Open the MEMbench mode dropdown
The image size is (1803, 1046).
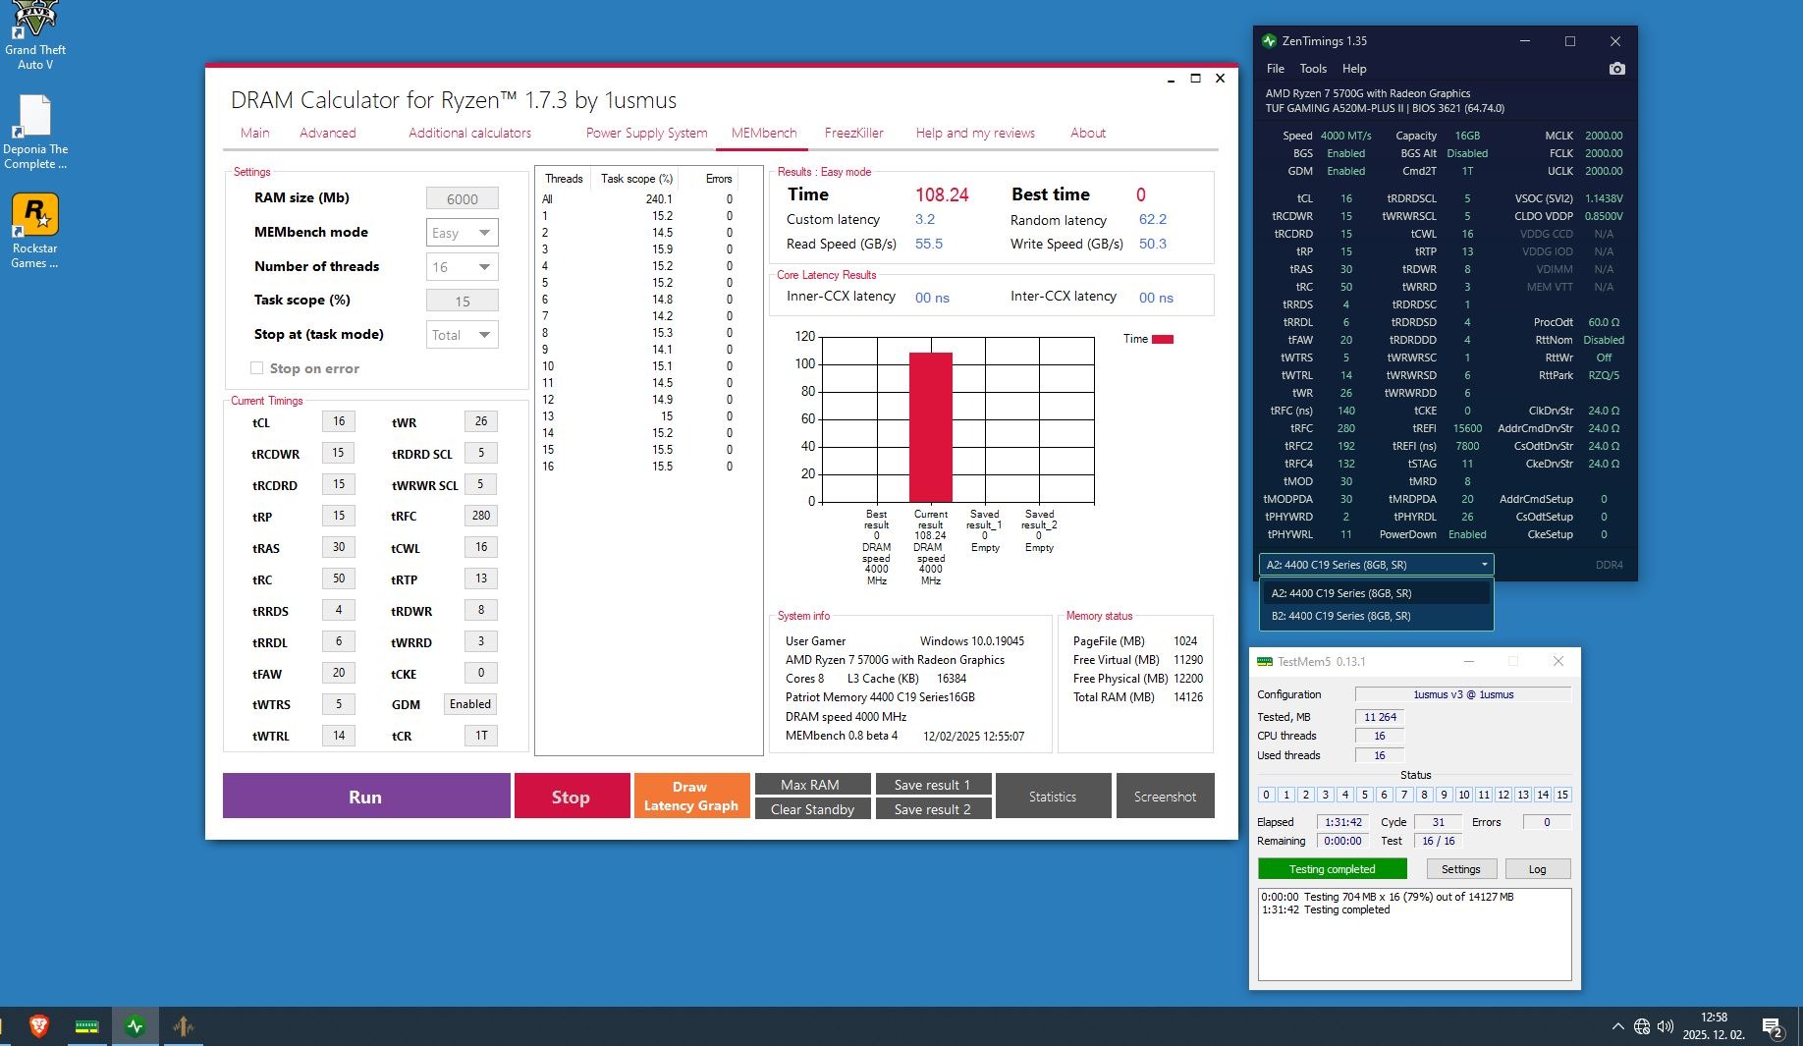click(x=463, y=233)
